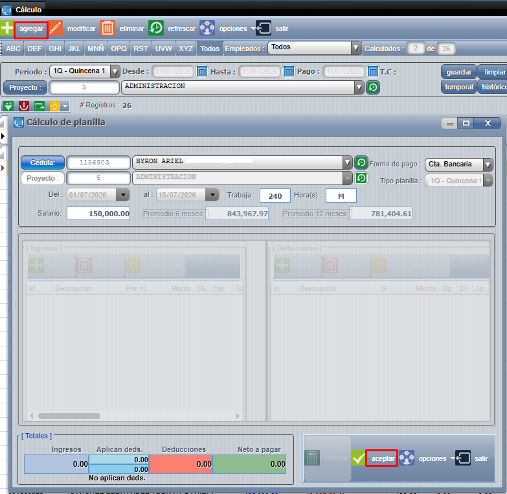Select the MNÑ alphabet filter tab

pos(96,49)
